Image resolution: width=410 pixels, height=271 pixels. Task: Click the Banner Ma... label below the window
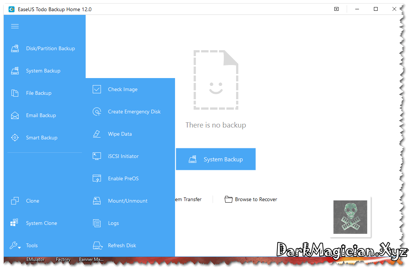[91, 259]
